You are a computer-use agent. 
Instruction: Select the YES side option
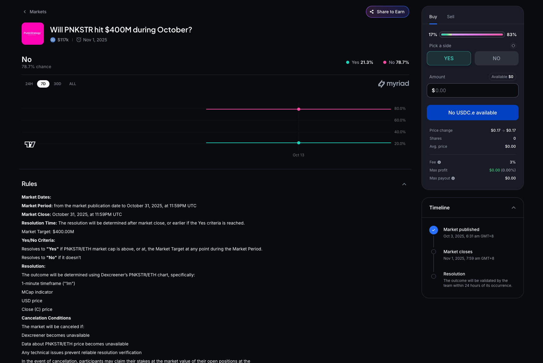coord(449,58)
